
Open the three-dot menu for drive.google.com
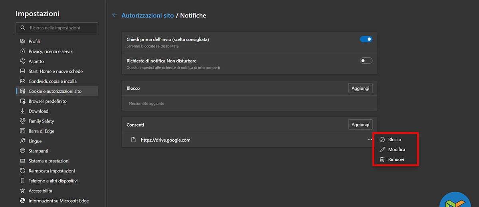coord(370,140)
